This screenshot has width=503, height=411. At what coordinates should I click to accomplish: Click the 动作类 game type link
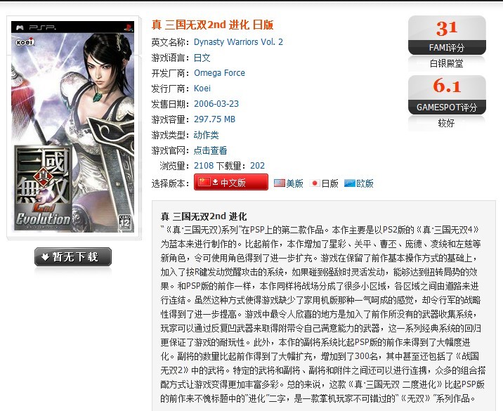pyautogui.click(x=207, y=135)
